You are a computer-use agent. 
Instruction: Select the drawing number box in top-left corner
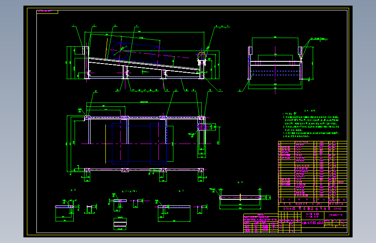(x=47, y=12)
